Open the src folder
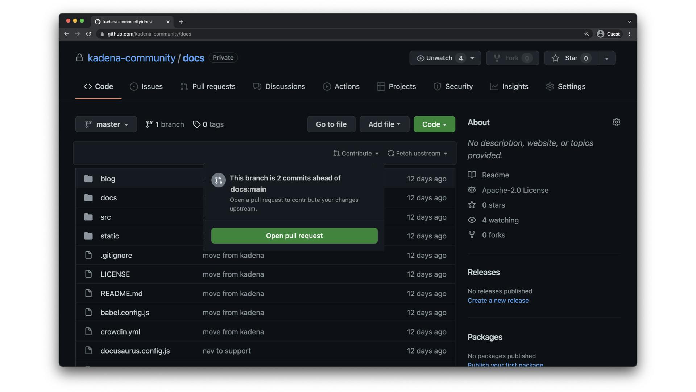696x392 pixels. [106, 217]
